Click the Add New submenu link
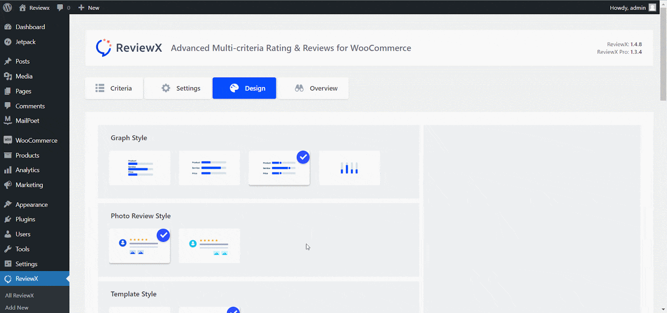 [17, 308]
